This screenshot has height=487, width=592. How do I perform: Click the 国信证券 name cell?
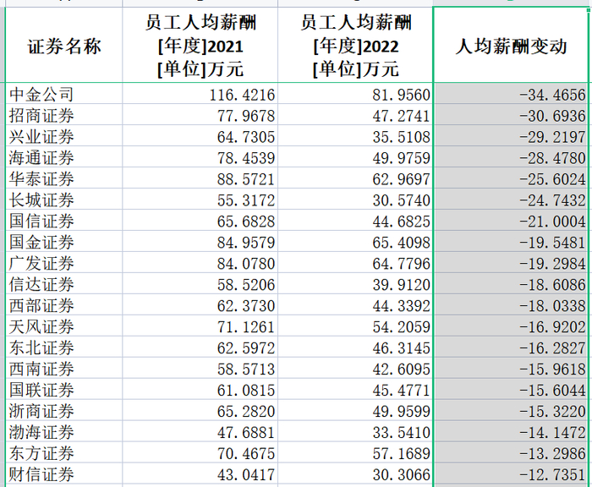[63, 220]
